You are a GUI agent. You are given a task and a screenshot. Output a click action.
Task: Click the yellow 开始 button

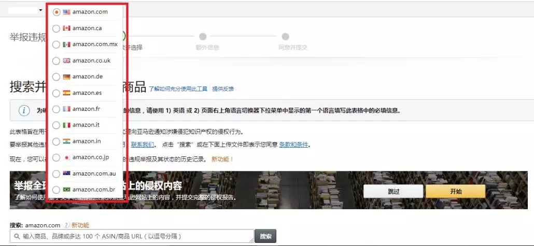[x=456, y=192]
